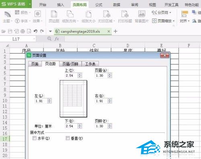Click the 页面缩放 page zoom icon
The height and width of the screenshot is (159, 201).
[x=154, y=21]
